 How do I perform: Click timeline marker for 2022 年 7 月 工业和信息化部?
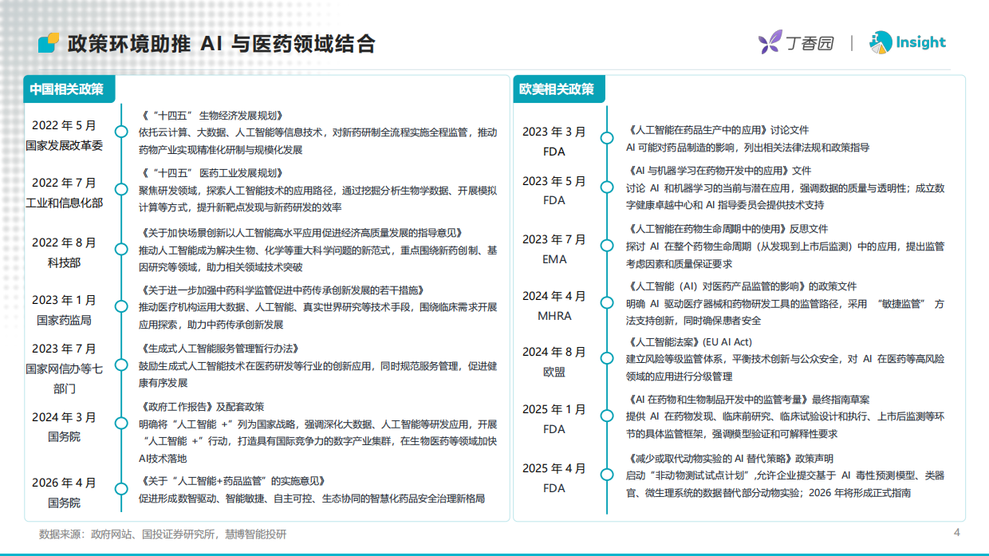(121, 189)
